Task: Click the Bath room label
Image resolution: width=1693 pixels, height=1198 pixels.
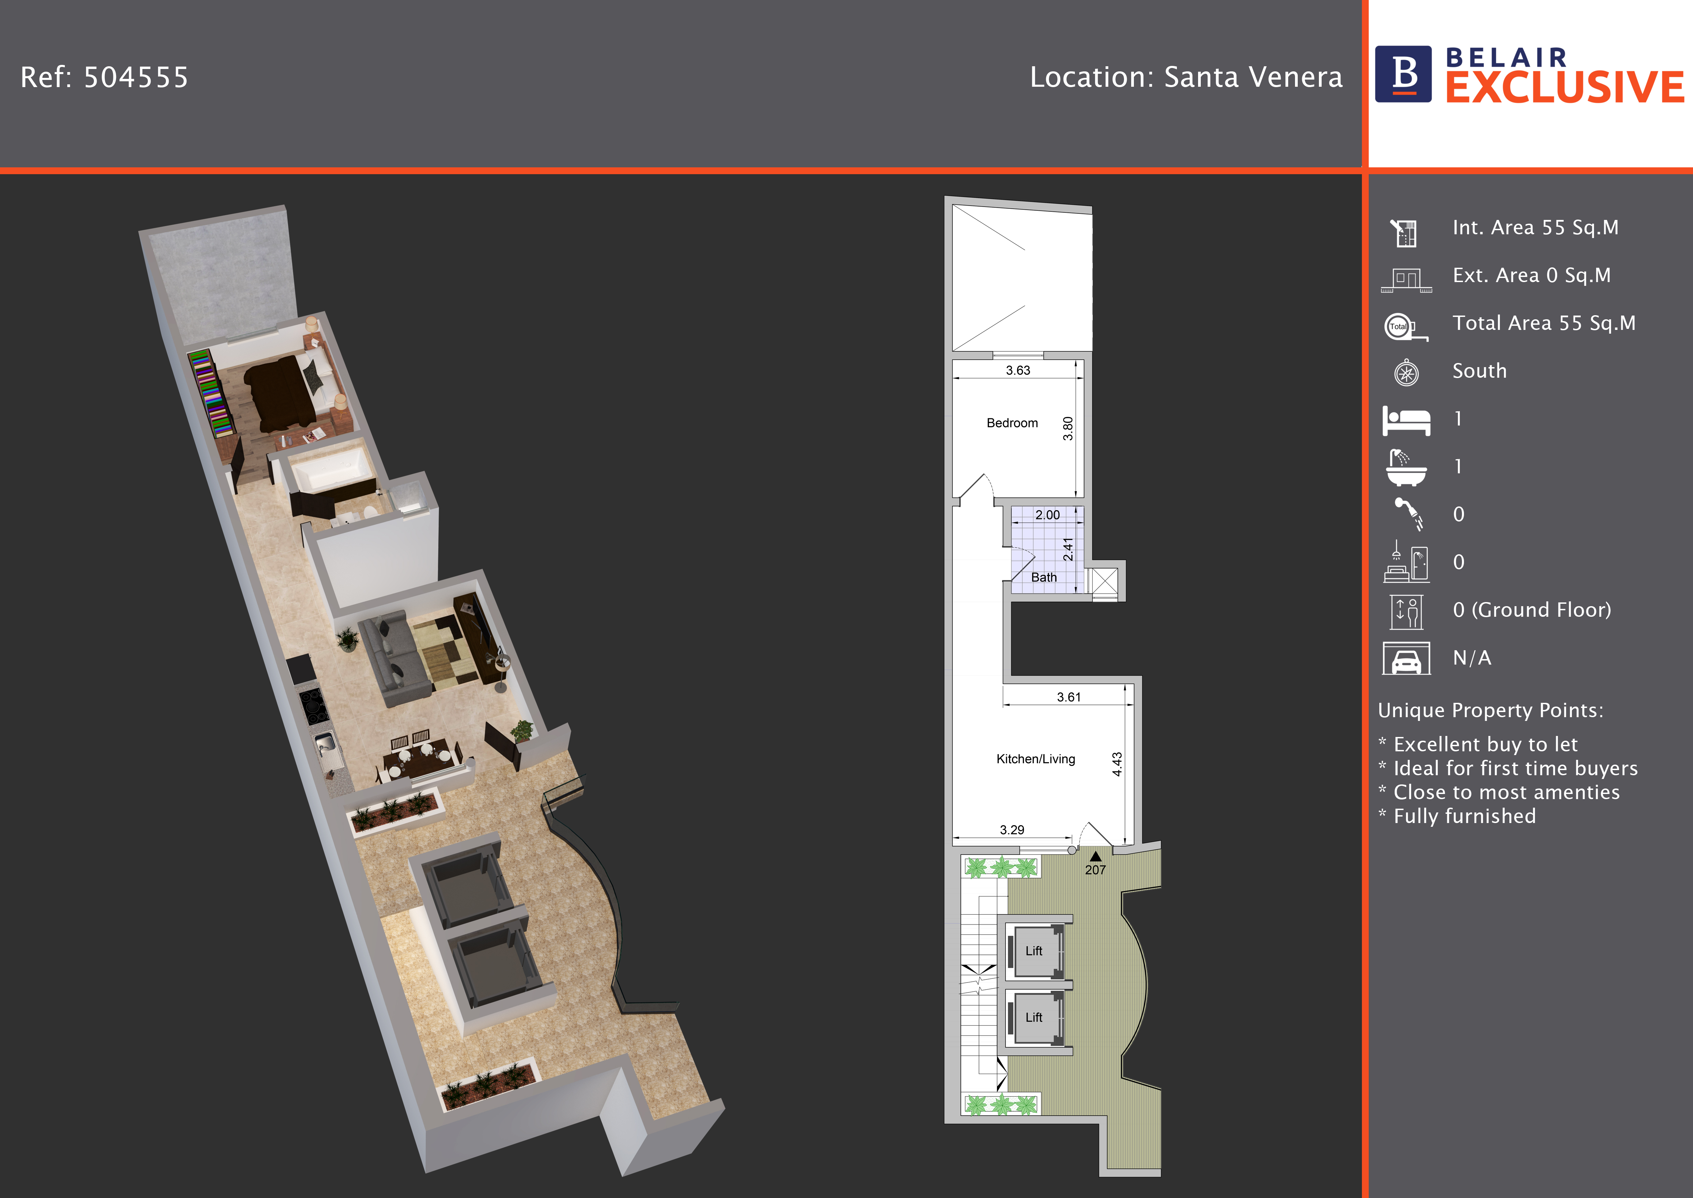Action: pos(1043,577)
